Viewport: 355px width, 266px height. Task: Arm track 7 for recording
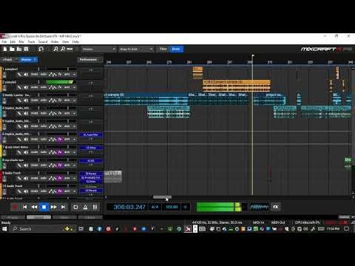pos(67,152)
